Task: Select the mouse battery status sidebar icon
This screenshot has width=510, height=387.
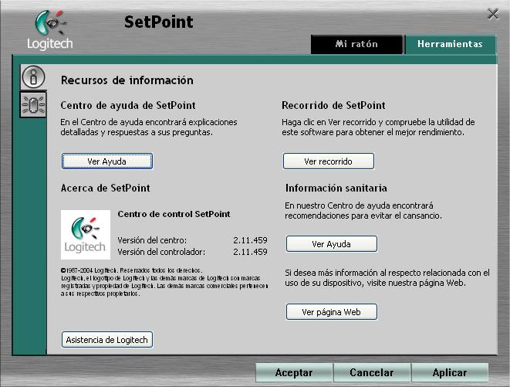Action: [33, 104]
